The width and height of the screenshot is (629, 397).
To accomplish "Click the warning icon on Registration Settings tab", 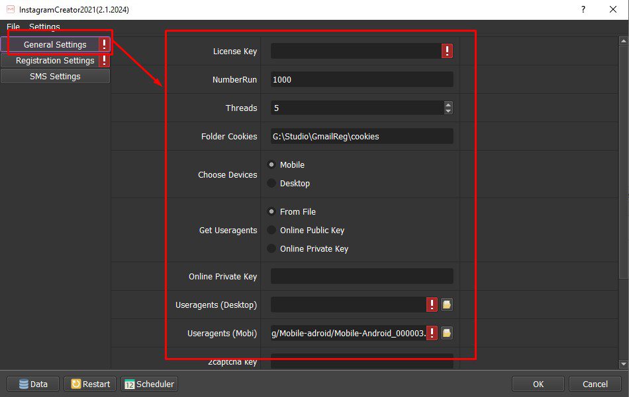I will click(x=105, y=60).
